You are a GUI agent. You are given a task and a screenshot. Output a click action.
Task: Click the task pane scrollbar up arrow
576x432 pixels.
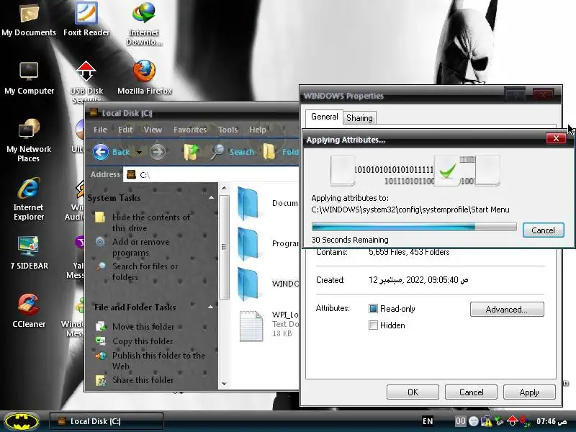coord(224,189)
